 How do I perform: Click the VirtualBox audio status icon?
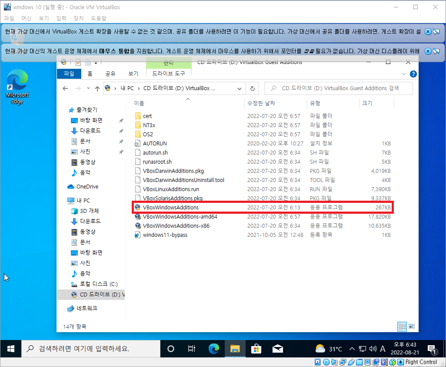click(335, 362)
